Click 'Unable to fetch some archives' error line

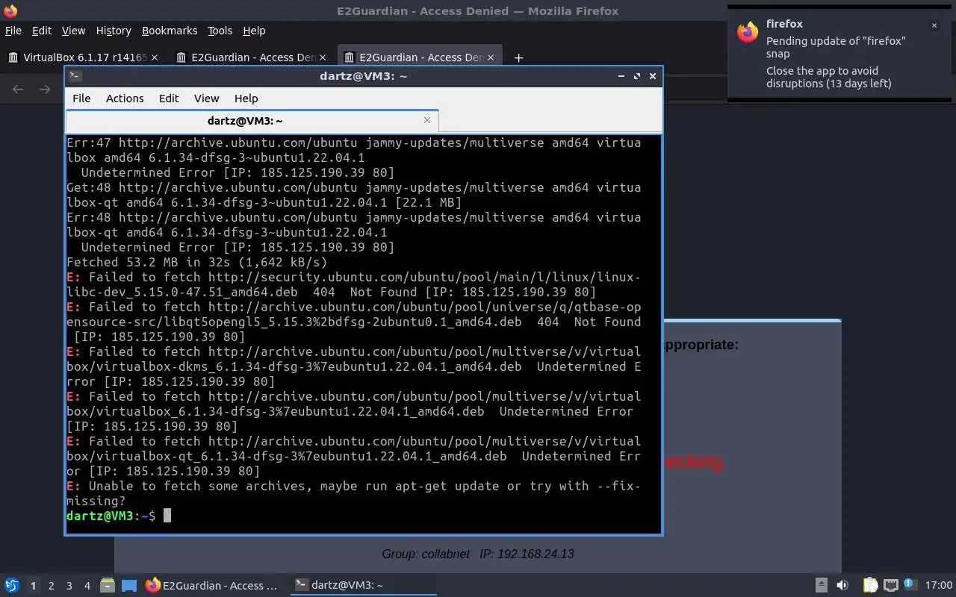(353, 493)
